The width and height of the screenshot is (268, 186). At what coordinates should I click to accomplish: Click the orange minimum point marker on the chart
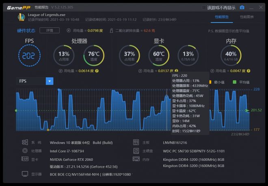(x=48, y=130)
